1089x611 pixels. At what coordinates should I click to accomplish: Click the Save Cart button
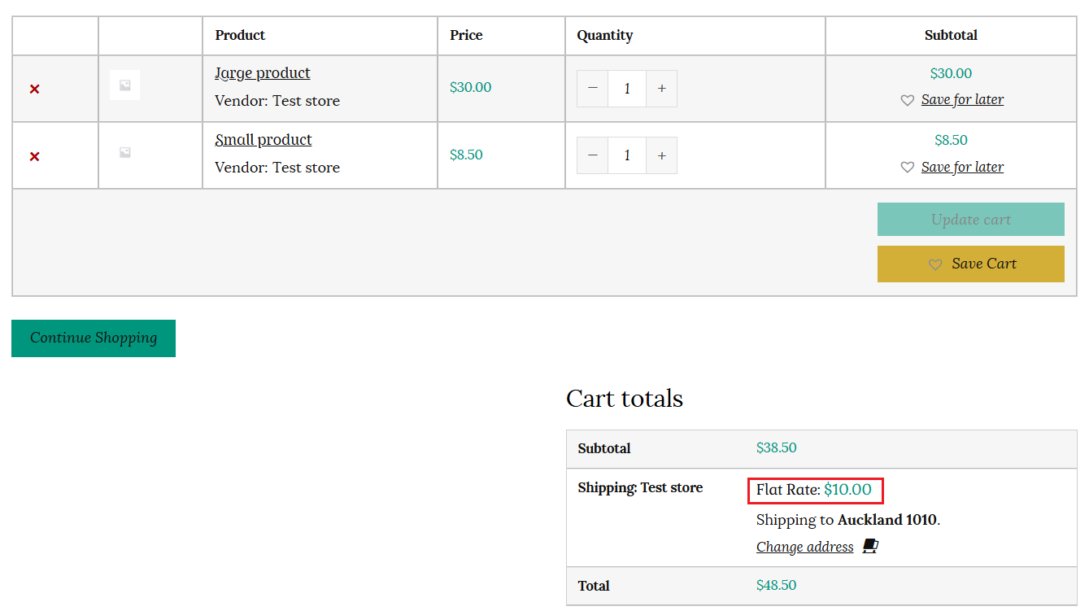[x=971, y=264]
